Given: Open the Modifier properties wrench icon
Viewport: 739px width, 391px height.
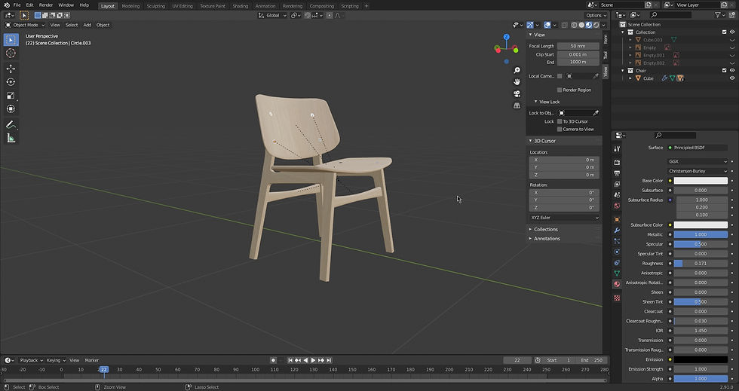Looking at the screenshot, I should [x=617, y=231].
